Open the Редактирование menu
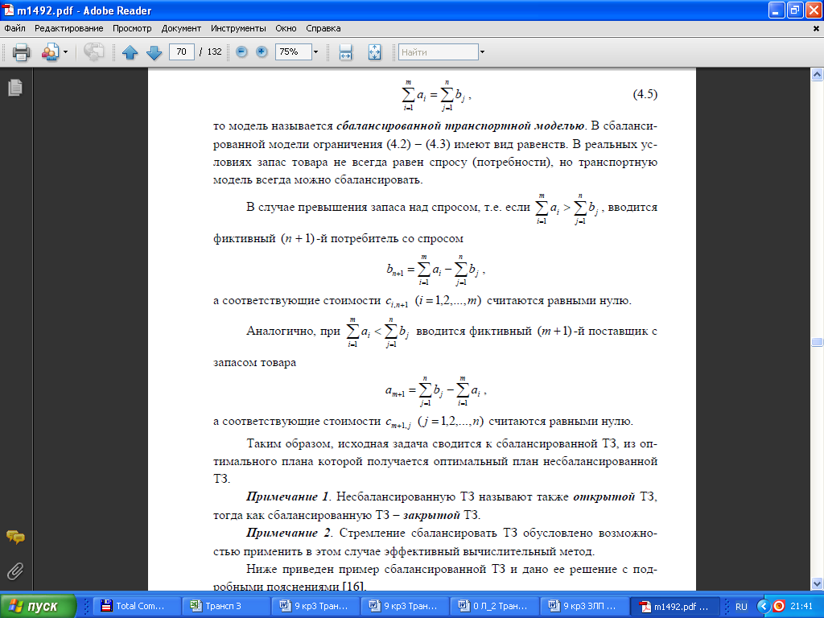The height and width of the screenshot is (618, 824). coord(69,28)
